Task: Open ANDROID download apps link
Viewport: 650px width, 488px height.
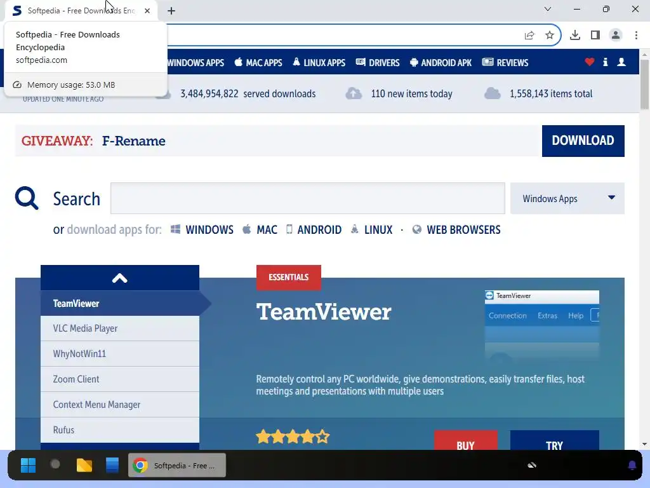Action: click(x=314, y=229)
